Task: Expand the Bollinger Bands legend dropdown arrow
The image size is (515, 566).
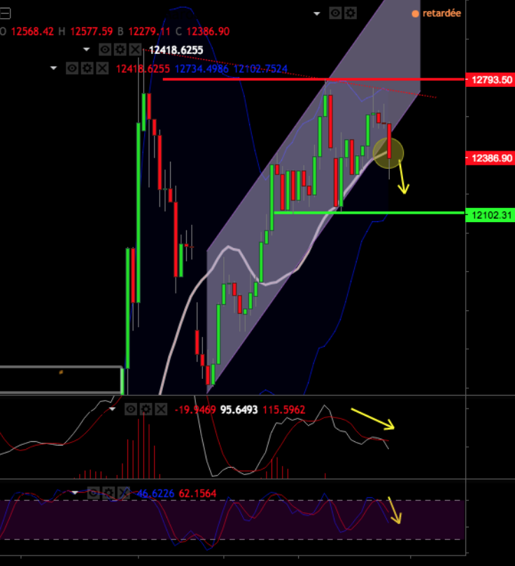Action: click(55, 69)
